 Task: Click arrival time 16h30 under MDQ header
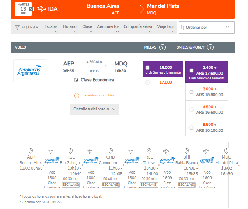coord(120,71)
